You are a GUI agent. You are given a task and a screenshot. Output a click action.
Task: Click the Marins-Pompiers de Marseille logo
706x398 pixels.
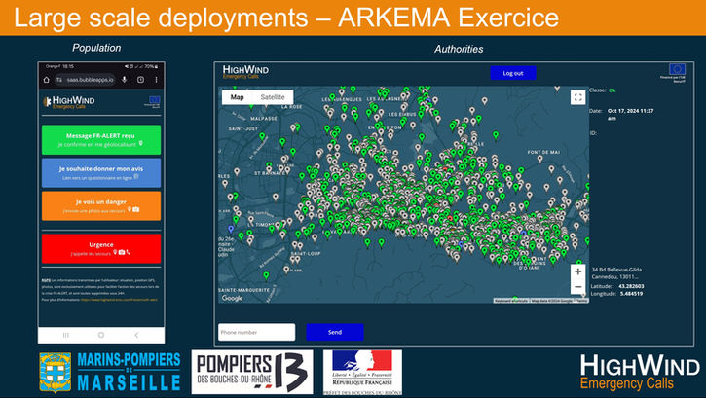coord(110,372)
